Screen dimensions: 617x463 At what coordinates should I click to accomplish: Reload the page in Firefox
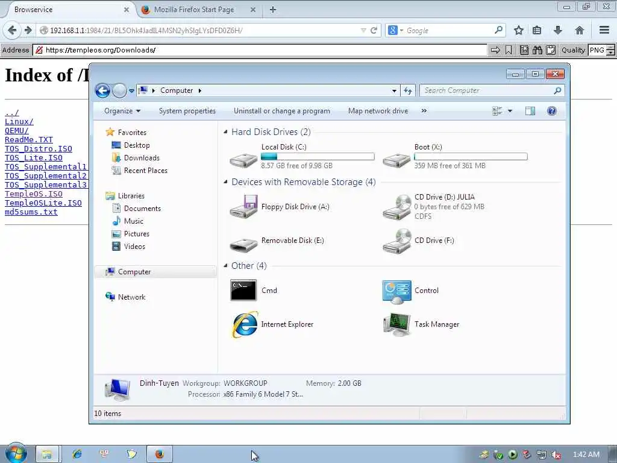pos(374,30)
